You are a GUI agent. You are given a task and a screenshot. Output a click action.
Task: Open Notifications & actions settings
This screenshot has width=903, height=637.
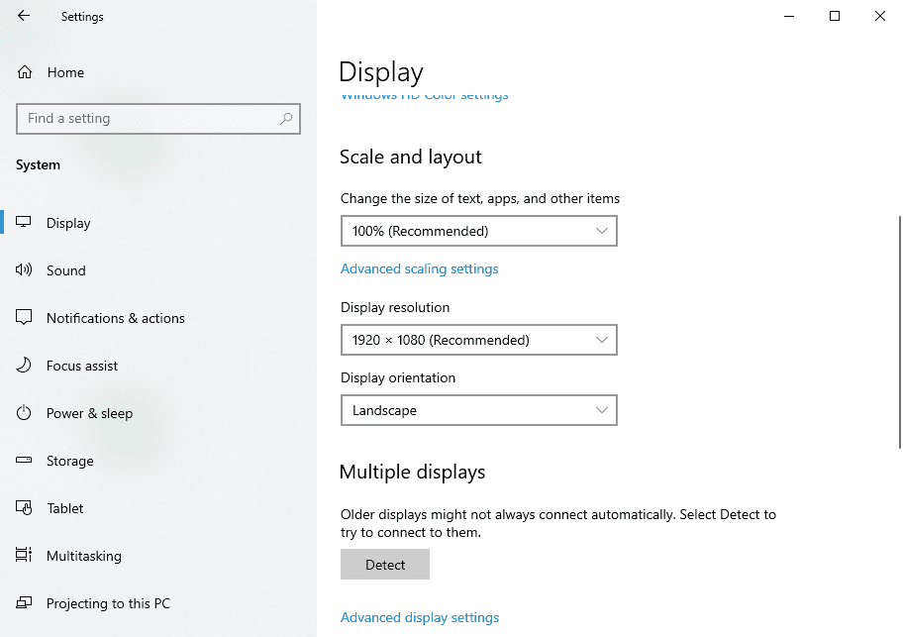coord(116,318)
